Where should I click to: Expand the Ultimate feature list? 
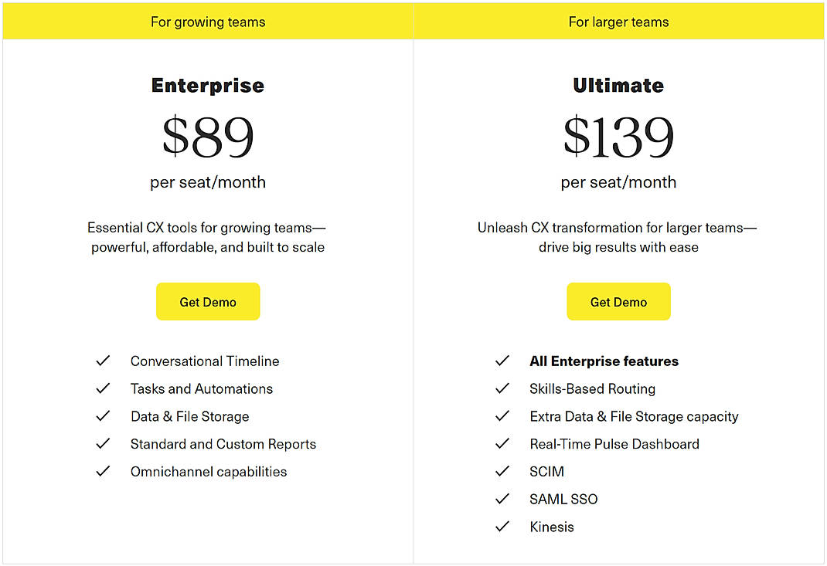click(x=618, y=444)
